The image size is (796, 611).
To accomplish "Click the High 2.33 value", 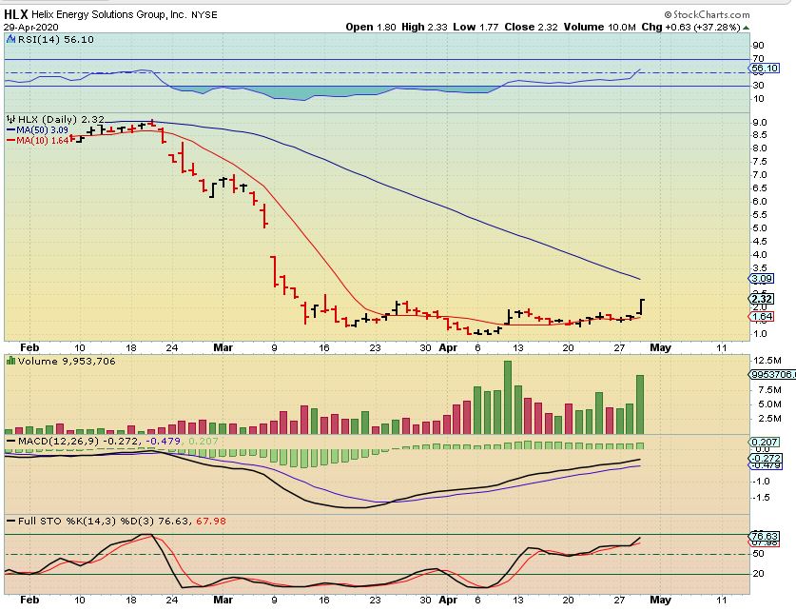I will point(424,27).
